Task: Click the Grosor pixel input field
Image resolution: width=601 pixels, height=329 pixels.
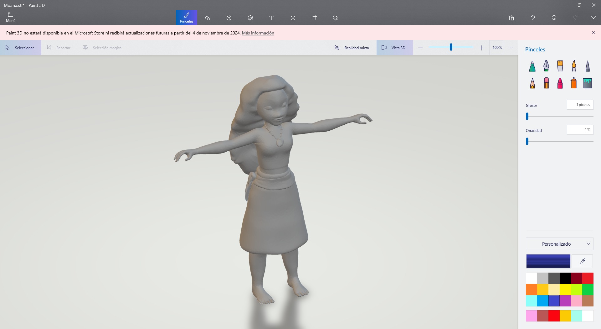Action: [580, 105]
